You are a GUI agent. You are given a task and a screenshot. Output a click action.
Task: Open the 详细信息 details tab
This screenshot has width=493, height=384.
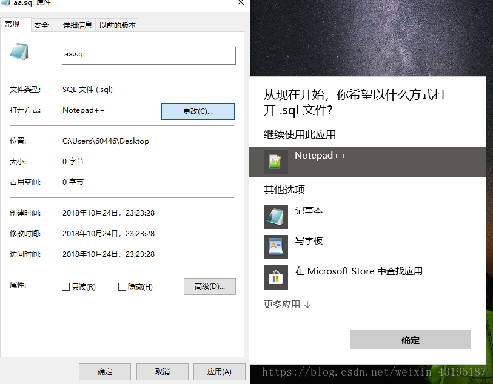coord(78,25)
